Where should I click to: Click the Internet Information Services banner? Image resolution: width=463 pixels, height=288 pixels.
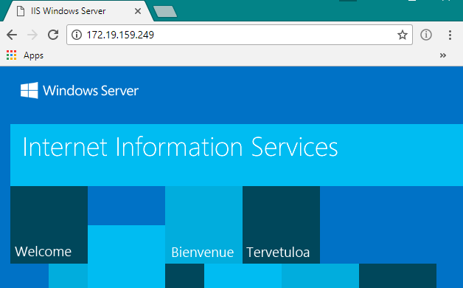pos(237,155)
